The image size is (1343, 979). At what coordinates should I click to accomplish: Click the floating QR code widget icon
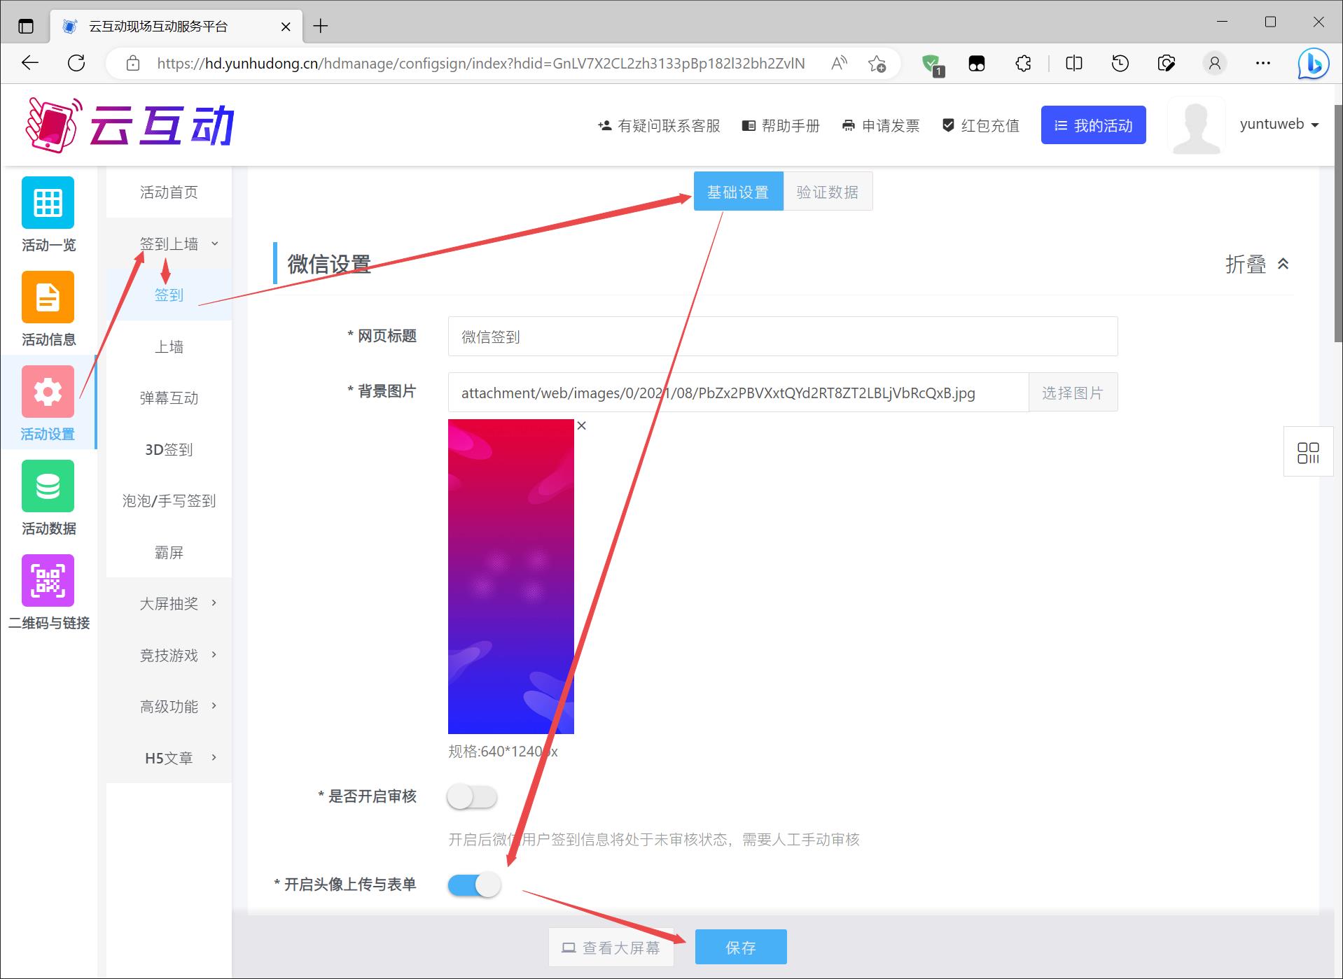[x=1307, y=453]
